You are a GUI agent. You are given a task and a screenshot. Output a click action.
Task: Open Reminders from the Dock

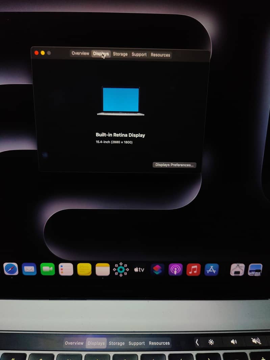[66, 269]
